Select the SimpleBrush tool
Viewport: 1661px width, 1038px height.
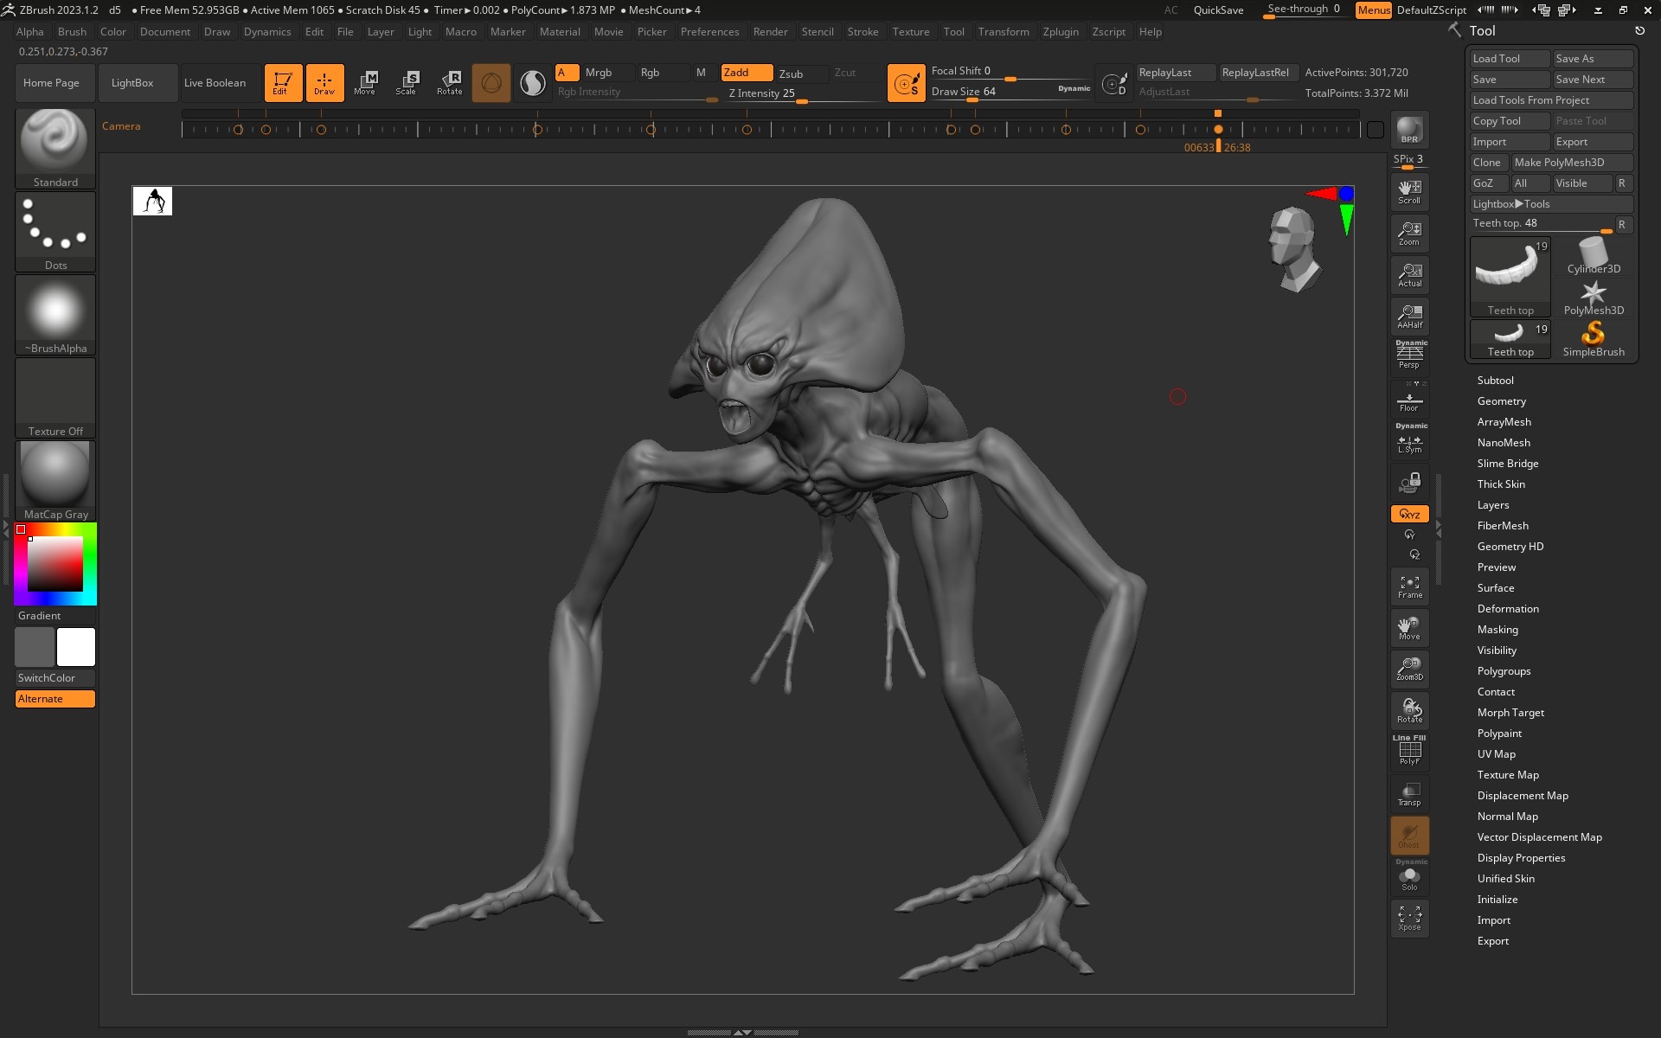(x=1594, y=340)
